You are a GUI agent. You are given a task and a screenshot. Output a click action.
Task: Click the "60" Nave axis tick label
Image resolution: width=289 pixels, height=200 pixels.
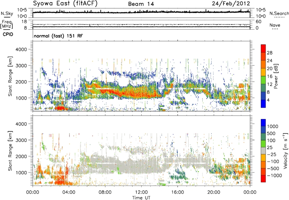258,22
